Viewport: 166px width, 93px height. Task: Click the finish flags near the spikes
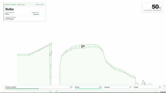point(144,83)
